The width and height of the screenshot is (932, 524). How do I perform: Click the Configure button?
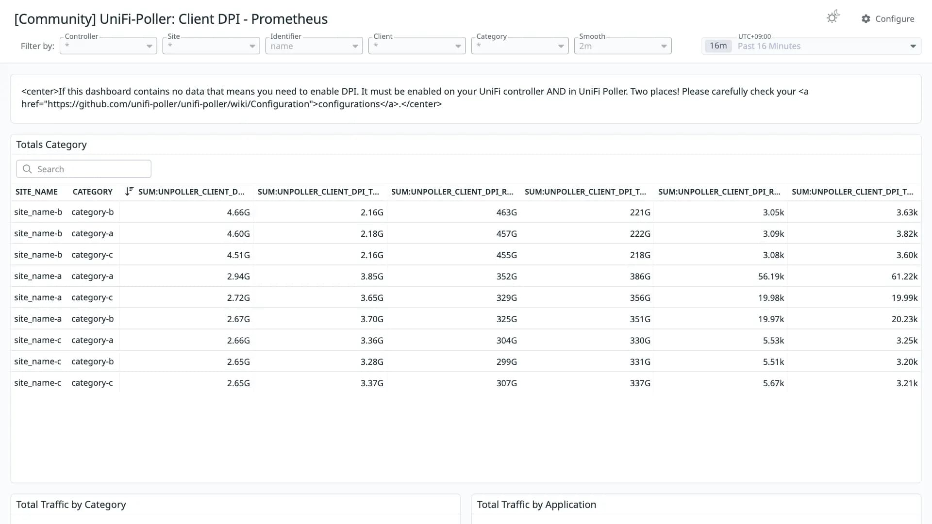pos(888,19)
